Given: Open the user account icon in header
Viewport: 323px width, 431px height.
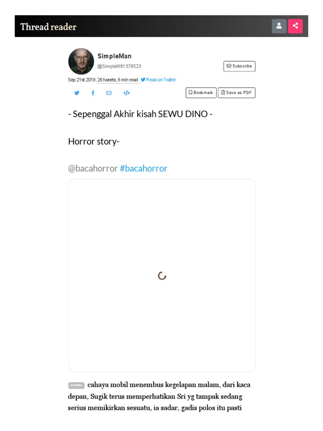Looking at the screenshot, I should [x=279, y=26].
